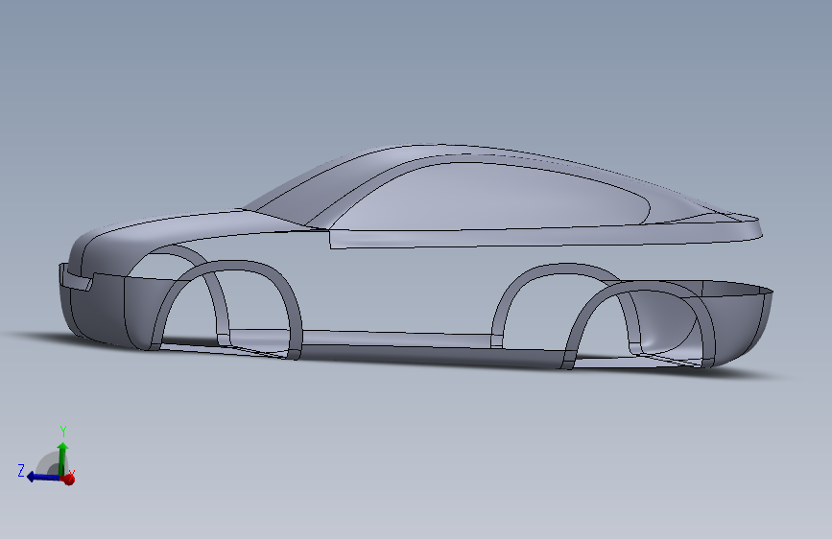This screenshot has height=539, width=832.
Task: Select the side window surface of the car
Action: click(493, 199)
